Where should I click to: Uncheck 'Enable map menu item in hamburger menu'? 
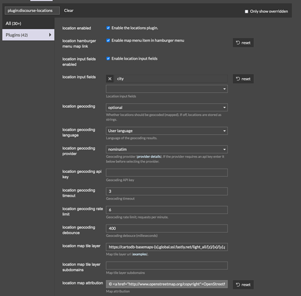tap(108, 40)
